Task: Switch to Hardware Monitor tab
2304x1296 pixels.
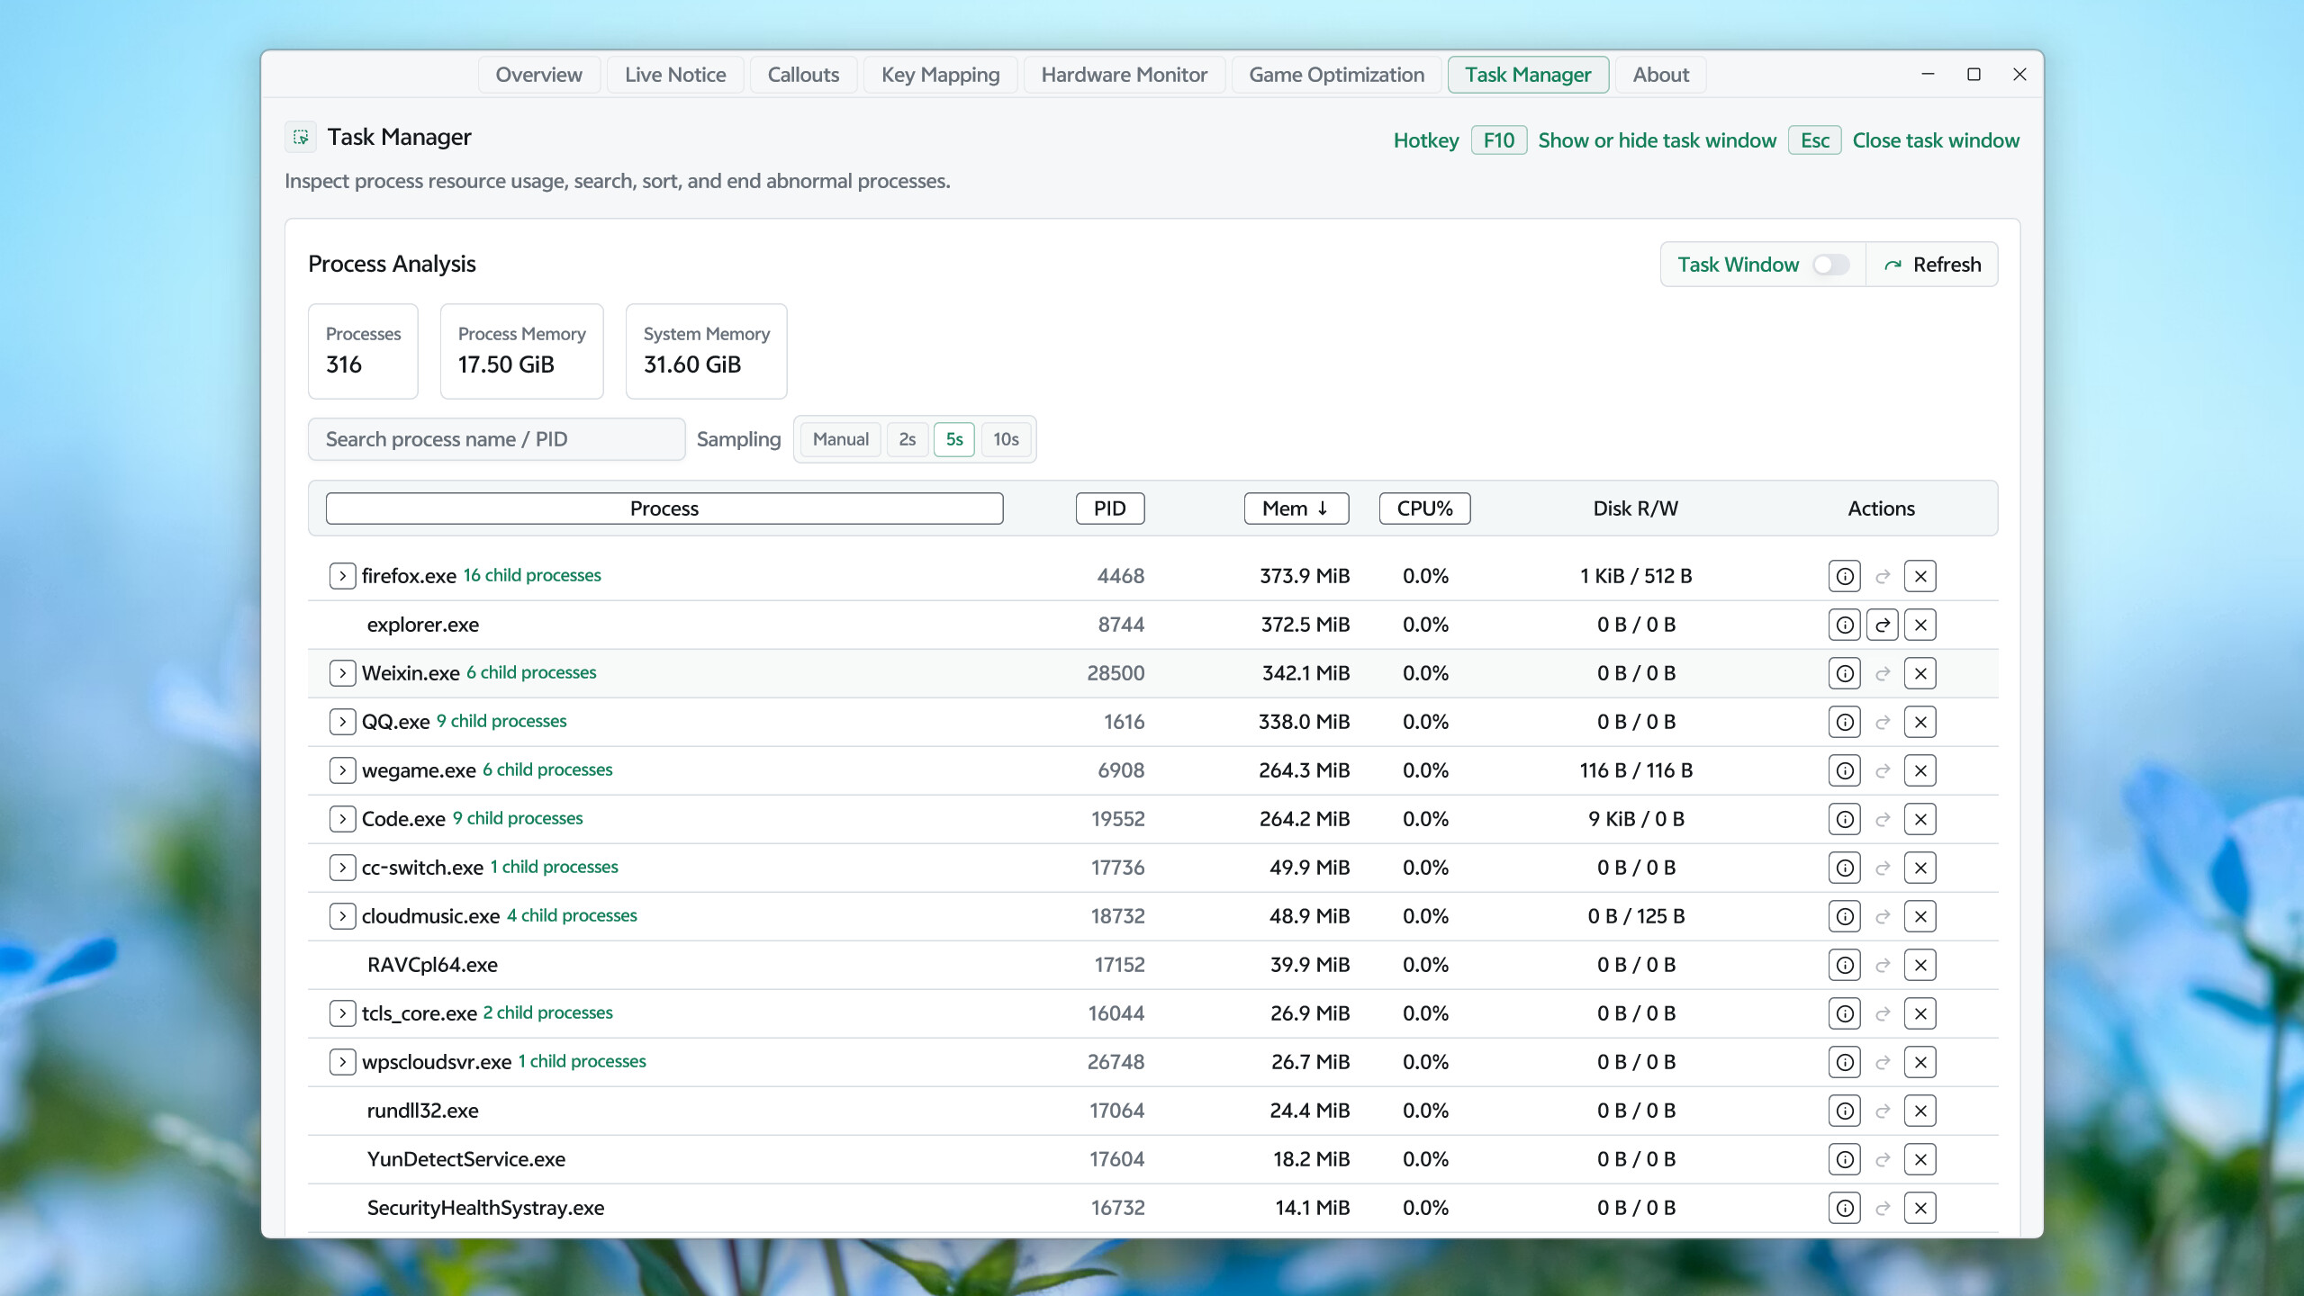Action: [x=1124, y=75]
